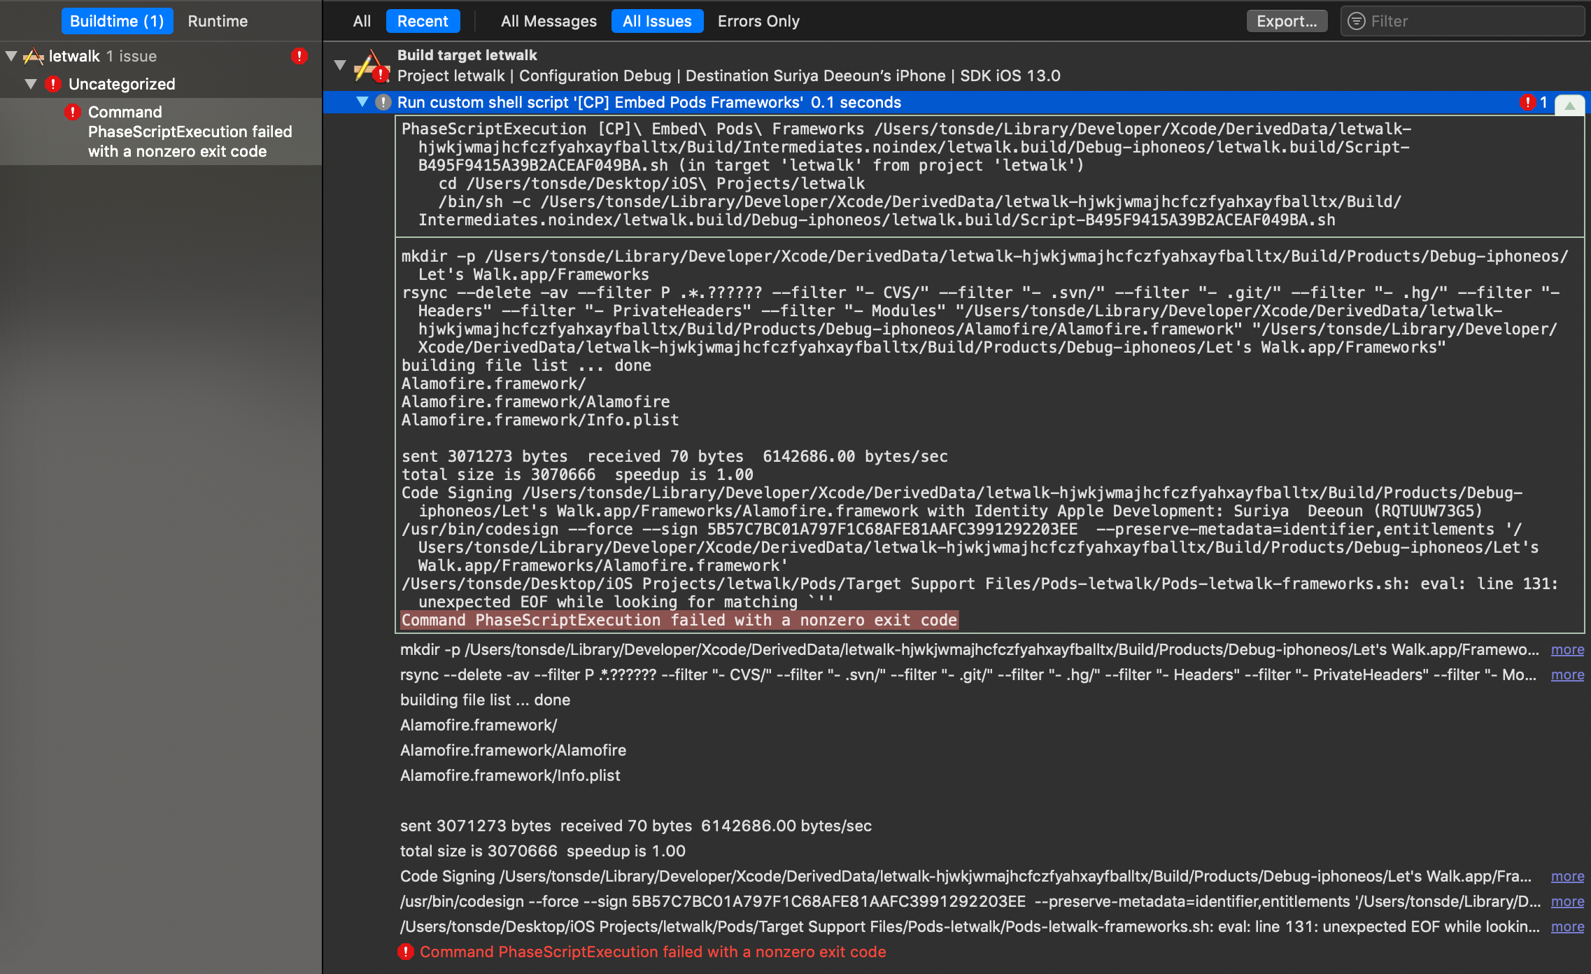1591x974 pixels.
Task: Click 'more' link on the Code Signing line
Action: [x=1567, y=876]
